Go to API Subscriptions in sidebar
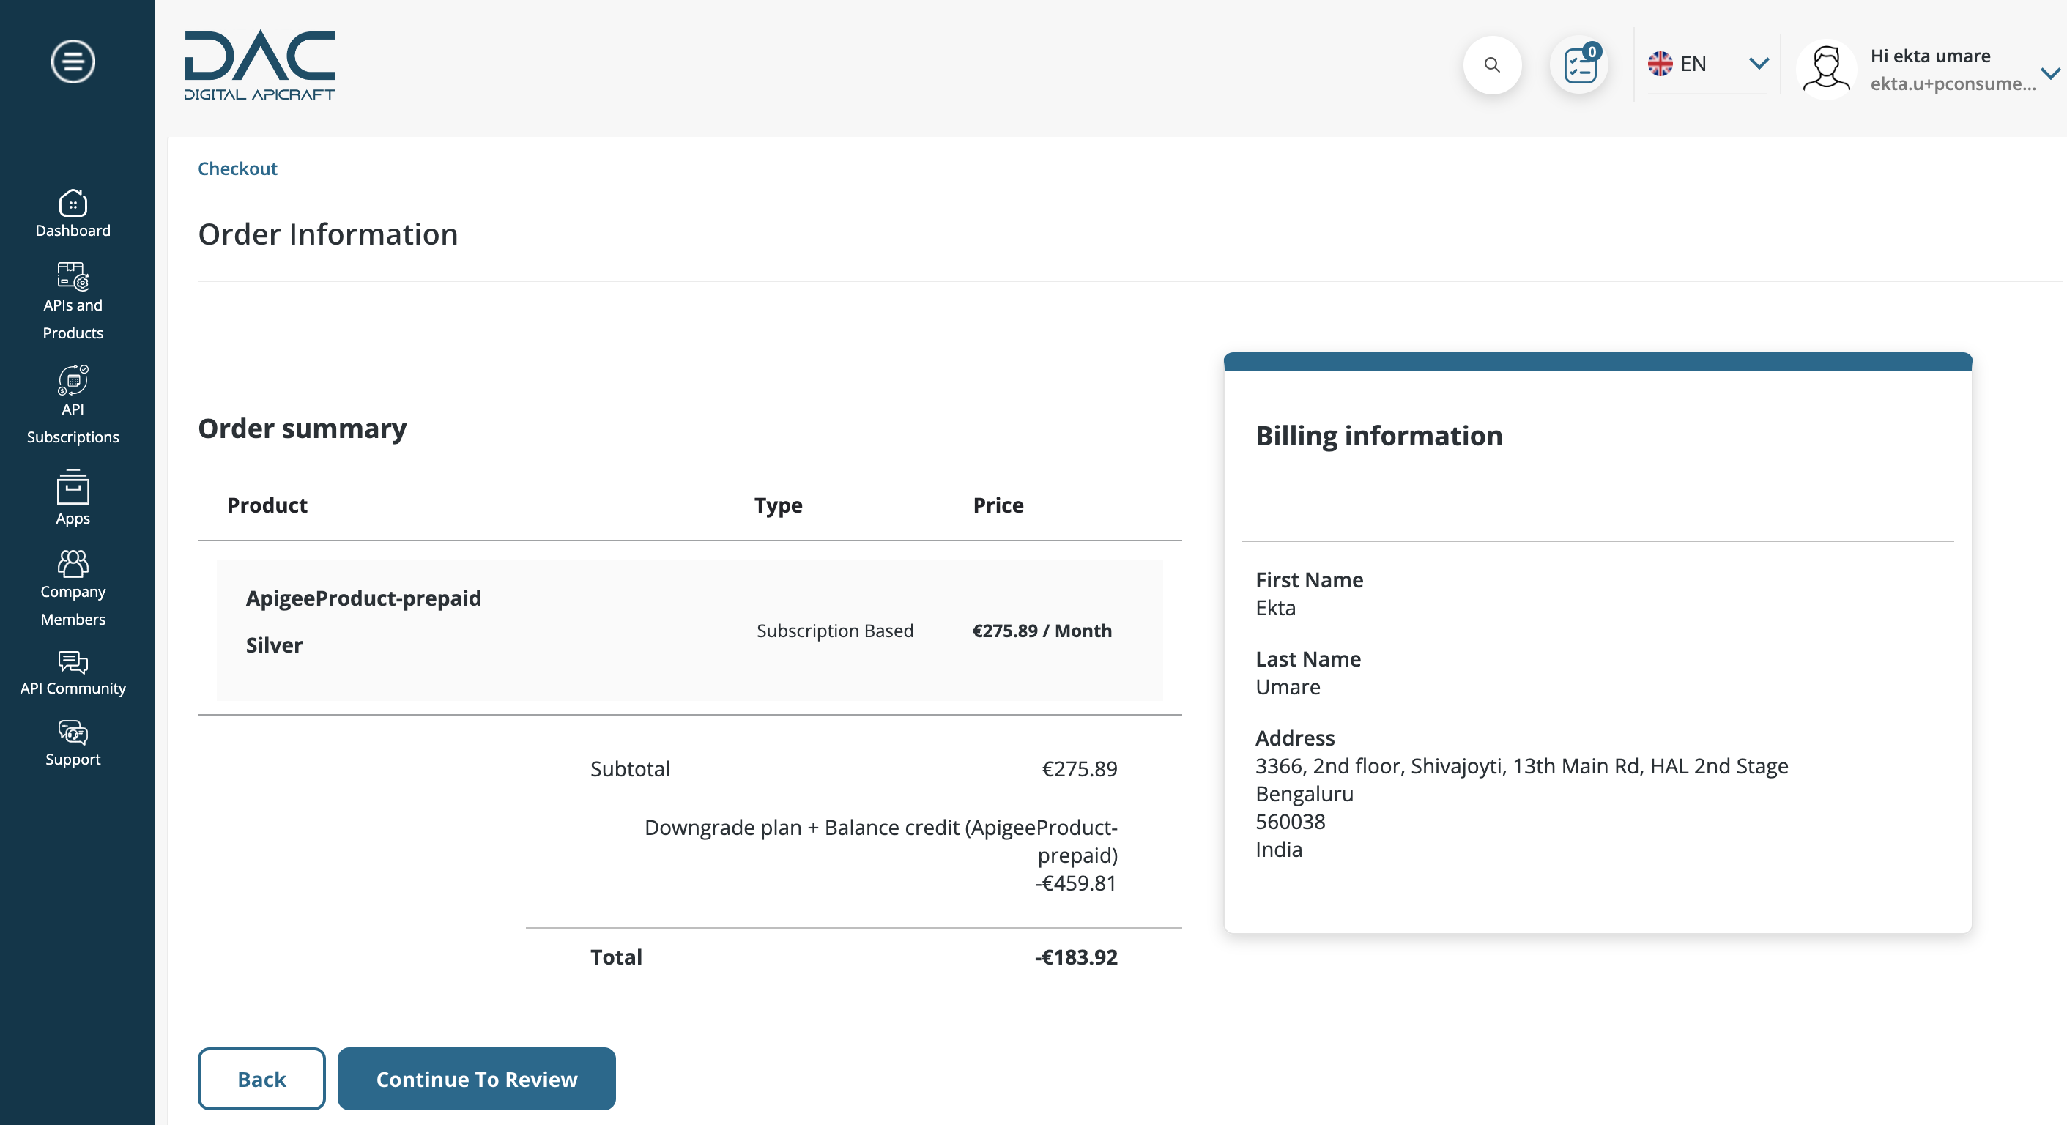The height and width of the screenshot is (1125, 2067). tap(73, 404)
